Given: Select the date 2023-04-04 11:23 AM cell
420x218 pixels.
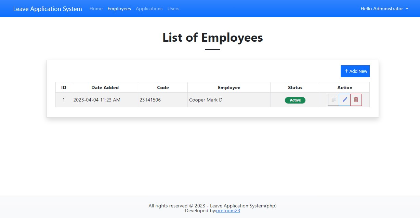Looking at the screenshot, I should (x=105, y=100).
